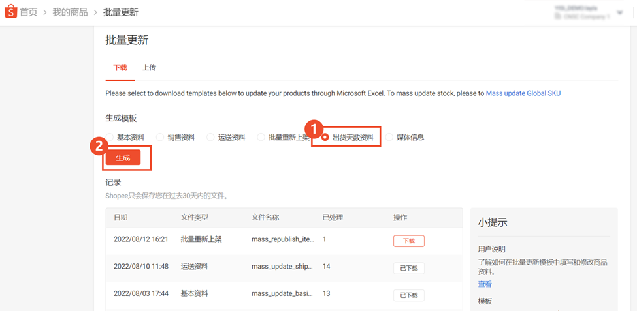Screen dimensions: 637x311
Task: Open Mass update Global SKU link
Action: 523,93
